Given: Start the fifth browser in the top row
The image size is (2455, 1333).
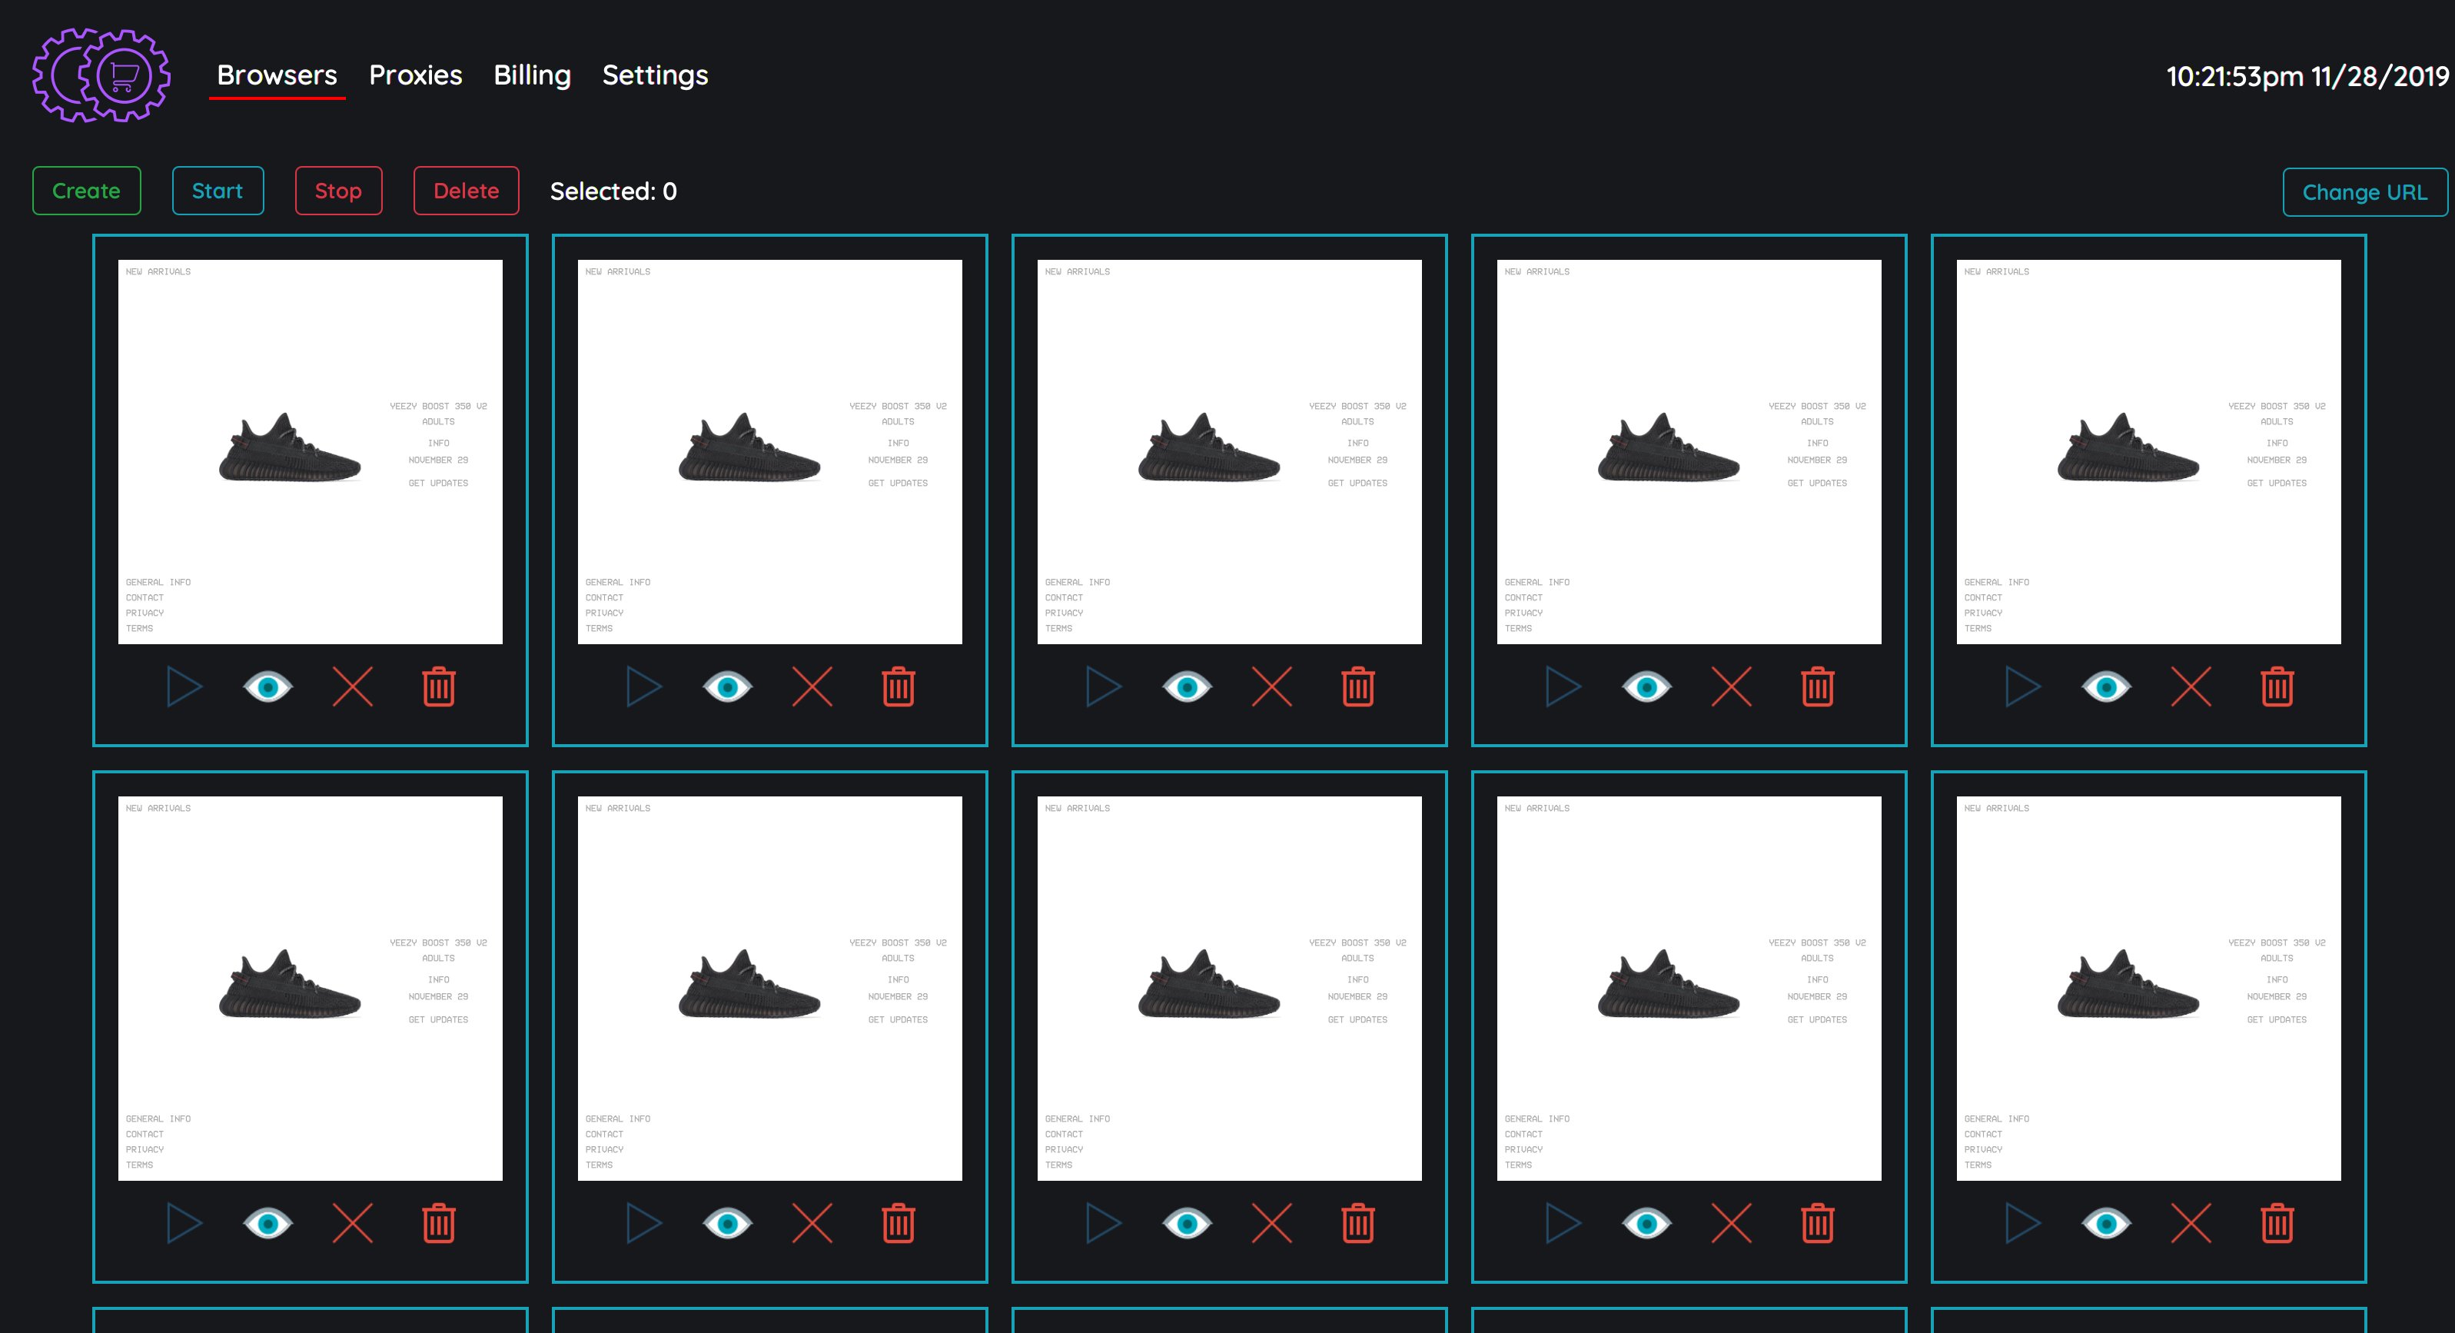Looking at the screenshot, I should point(2023,686).
